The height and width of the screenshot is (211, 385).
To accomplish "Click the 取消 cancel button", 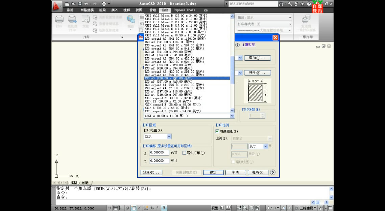I will click(x=236, y=172).
